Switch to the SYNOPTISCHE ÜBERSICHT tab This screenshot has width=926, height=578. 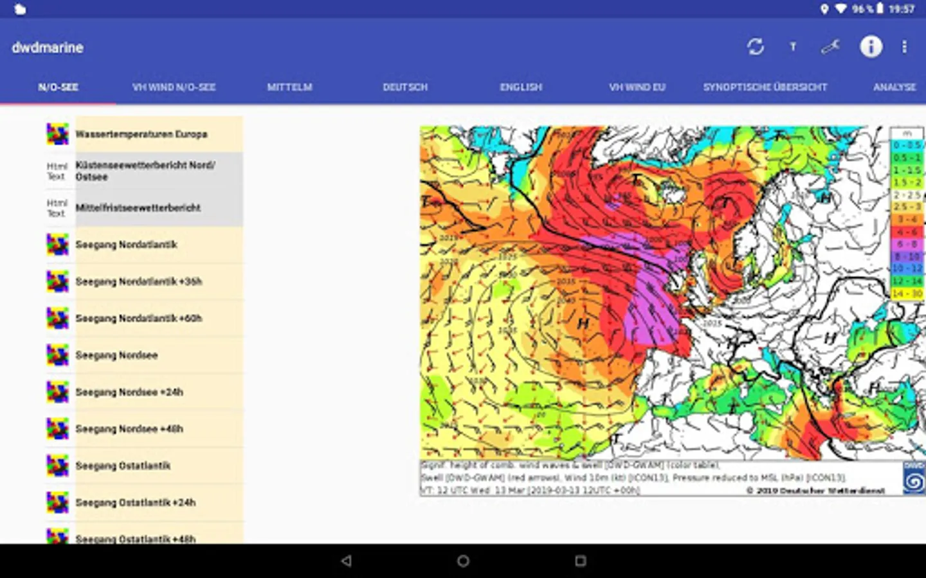point(765,87)
